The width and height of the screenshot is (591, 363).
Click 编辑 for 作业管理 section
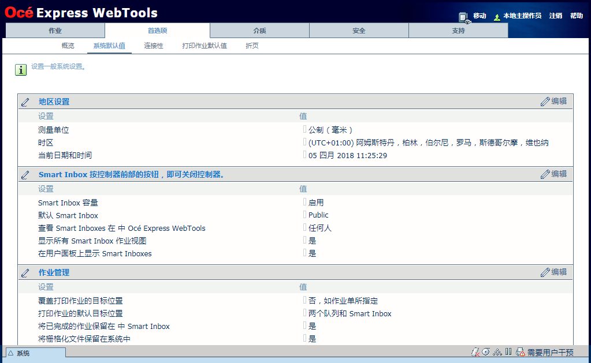pyautogui.click(x=553, y=272)
